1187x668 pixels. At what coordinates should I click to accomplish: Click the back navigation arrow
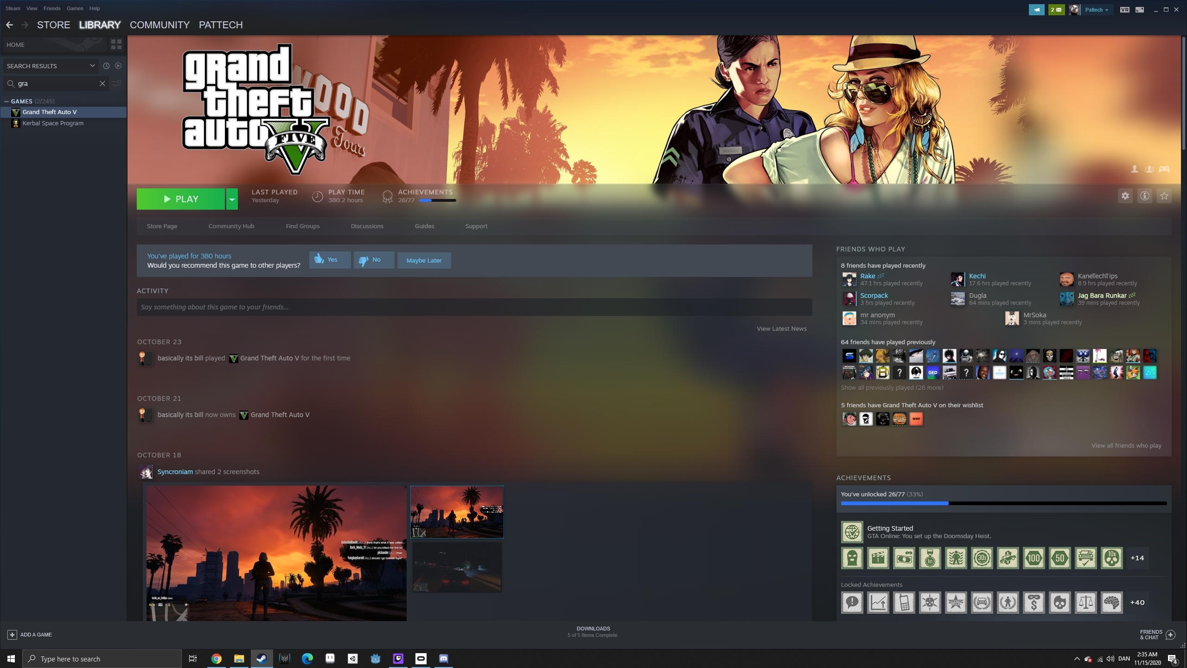pyautogui.click(x=9, y=25)
